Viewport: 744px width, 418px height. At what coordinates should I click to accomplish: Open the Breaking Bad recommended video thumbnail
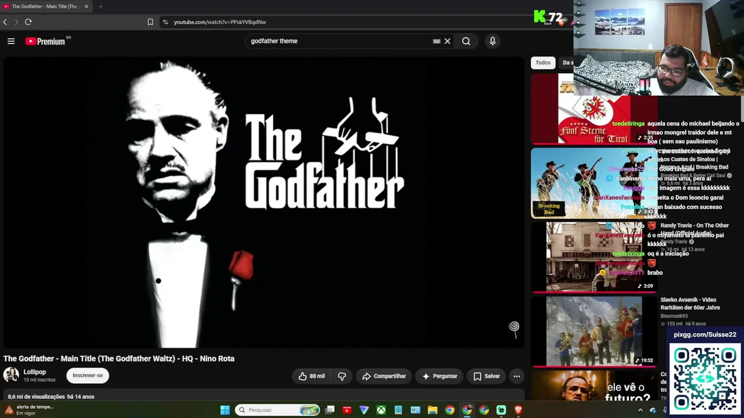tap(593, 183)
